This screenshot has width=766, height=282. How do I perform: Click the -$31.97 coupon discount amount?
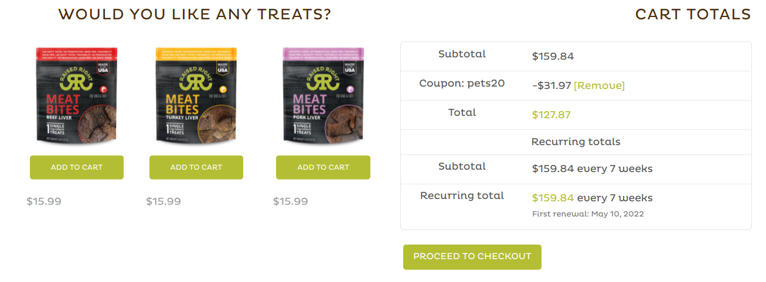click(551, 86)
